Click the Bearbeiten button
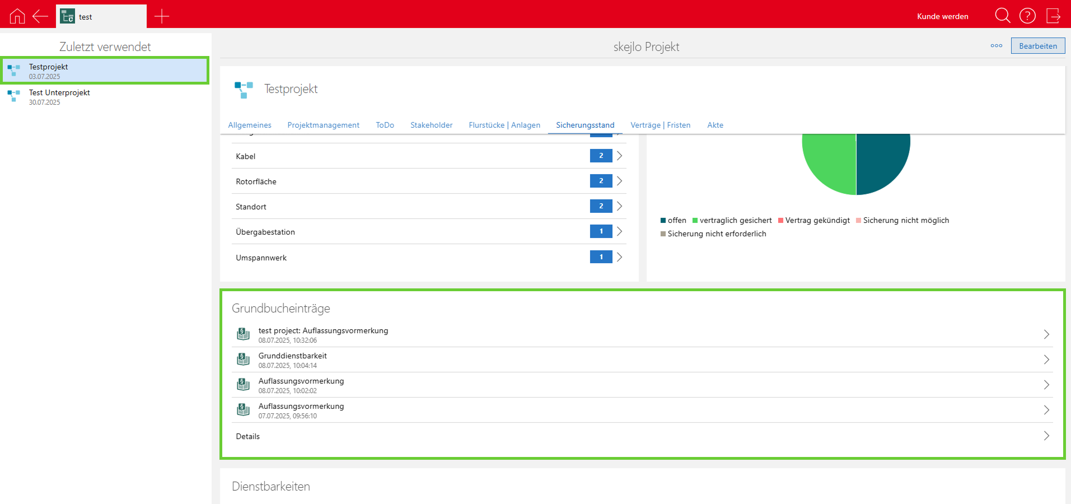Image resolution: width=1071 pixels, height=504 pixels. point(1037,46)
